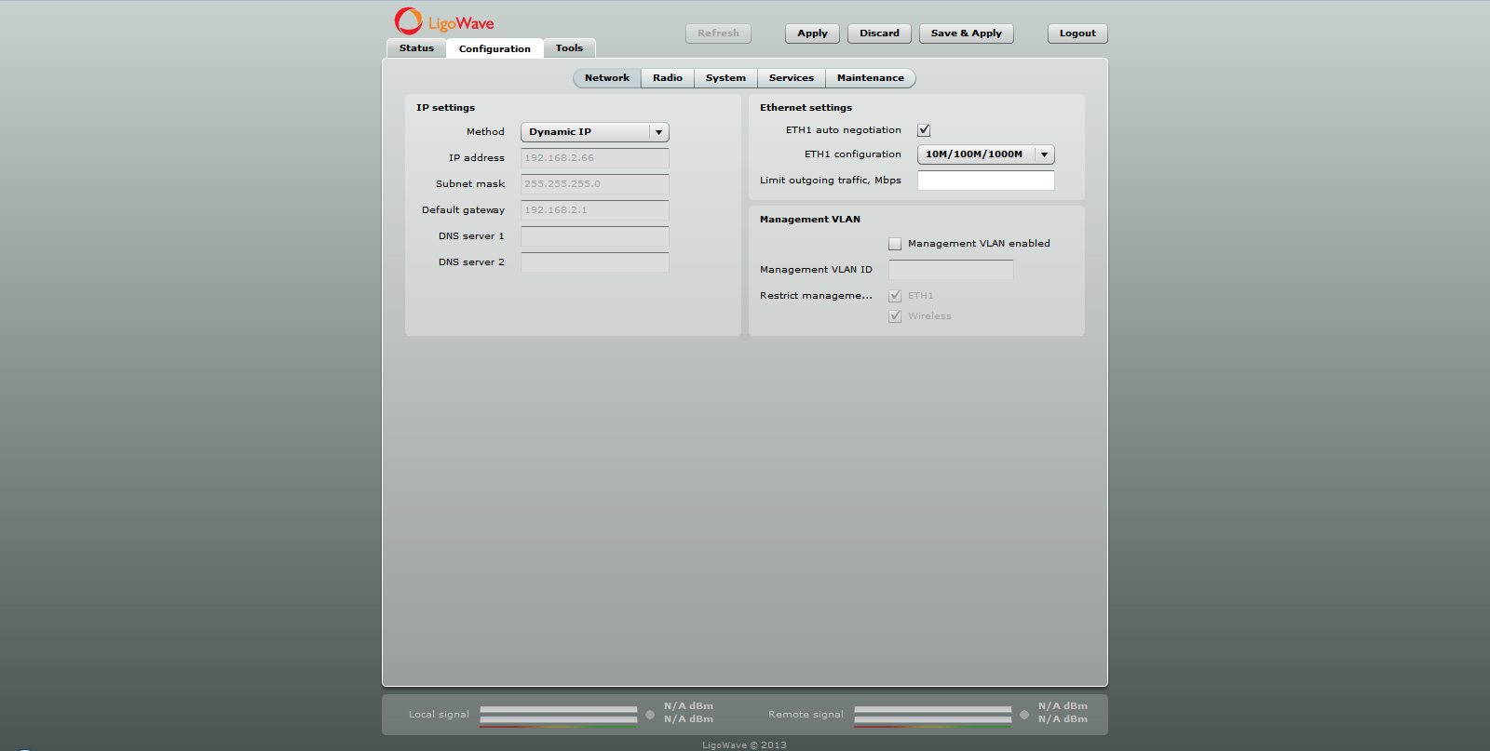Click the LigoWave logo icon
The height and width of the screenshot is (751, 1490).
tap(408, 20)
